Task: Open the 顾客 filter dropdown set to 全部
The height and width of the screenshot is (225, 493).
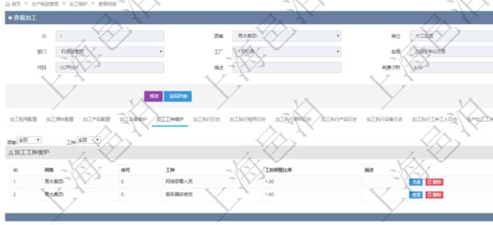Action: click(29, 140)
